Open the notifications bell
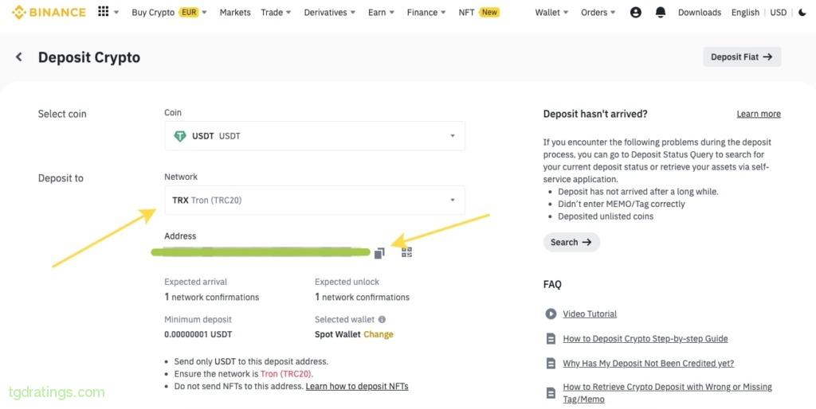The width and height of the screenshot is (816, 409). click(x=661, y=12)
